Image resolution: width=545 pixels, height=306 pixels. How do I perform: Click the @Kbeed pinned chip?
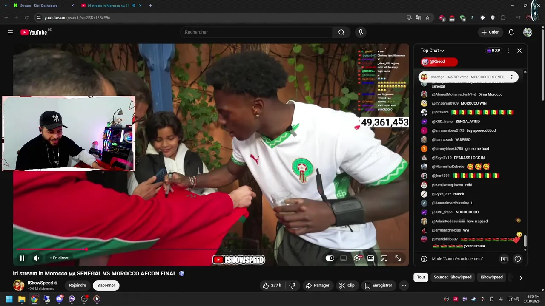pos(439,62)
